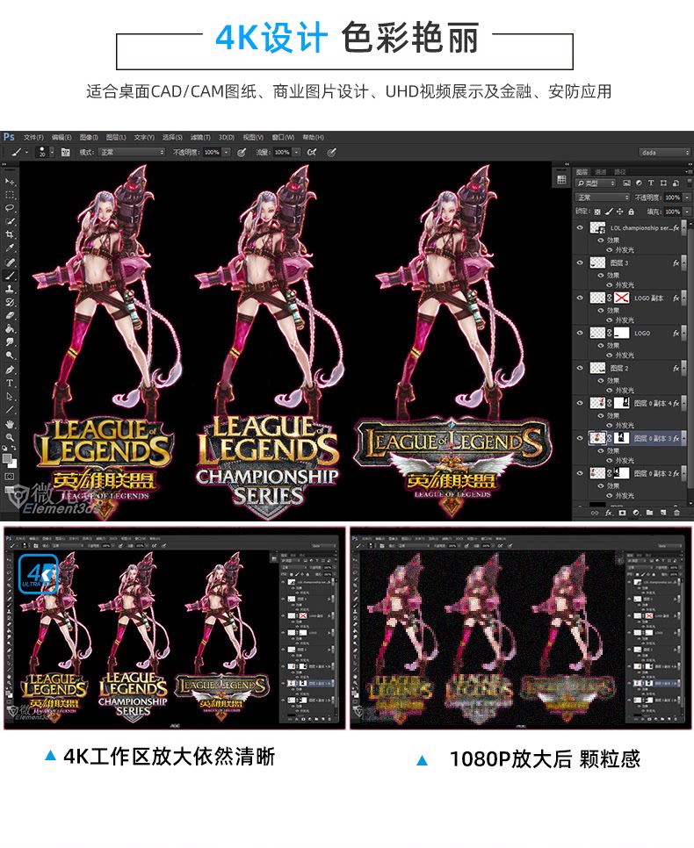
Task: Hide the 图层 3 layer
Action: tap(580, 262)
